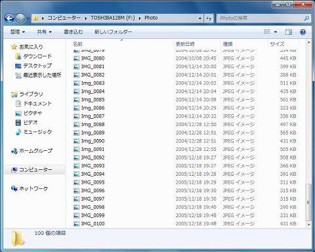Click the JPEG file icon of IMG_0092
This screenshot has width=315, height=252.
pos(76,157)
